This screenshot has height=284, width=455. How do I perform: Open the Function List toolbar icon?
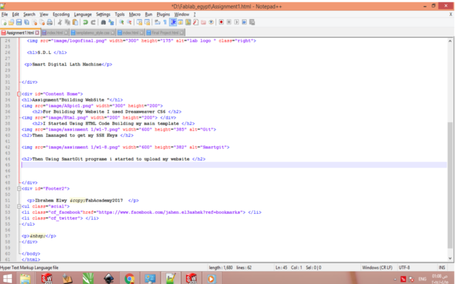pyautogui.click(x=196, y=22)
